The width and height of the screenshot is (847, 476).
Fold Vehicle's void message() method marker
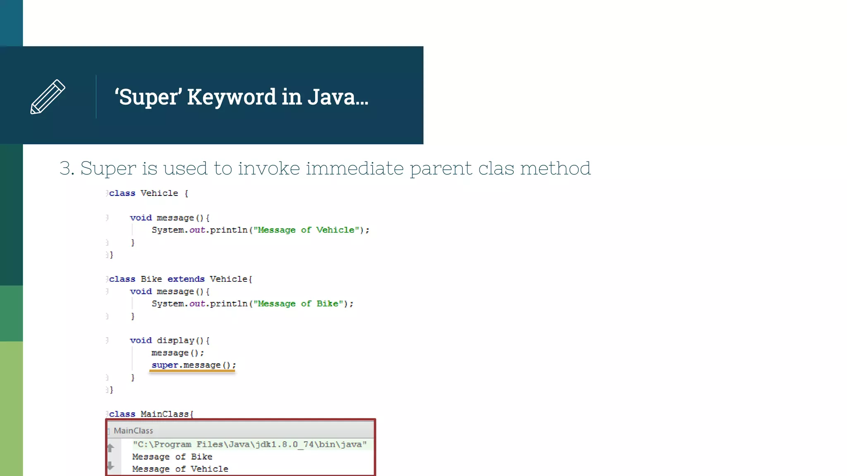click(107, 217)
